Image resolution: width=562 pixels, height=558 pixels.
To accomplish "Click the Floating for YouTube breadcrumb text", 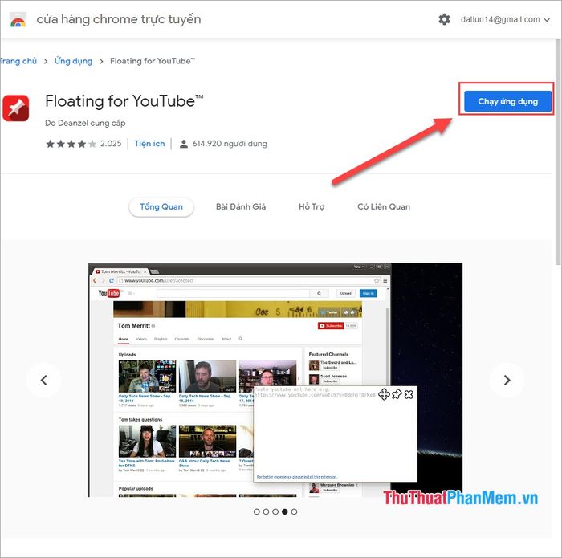I will pyautogui.click(x=153, y=61).
